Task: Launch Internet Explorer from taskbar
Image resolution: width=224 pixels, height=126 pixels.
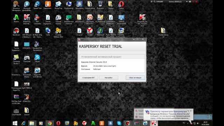Action: coord(23,123)
